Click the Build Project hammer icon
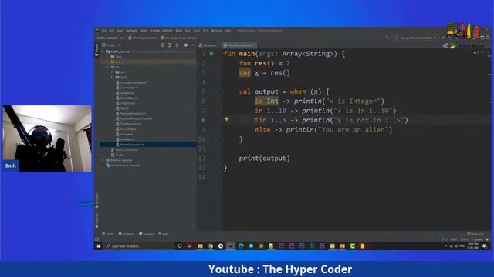Image resolution: width=494 pixels, height=277 pixels. click(387, 38)
